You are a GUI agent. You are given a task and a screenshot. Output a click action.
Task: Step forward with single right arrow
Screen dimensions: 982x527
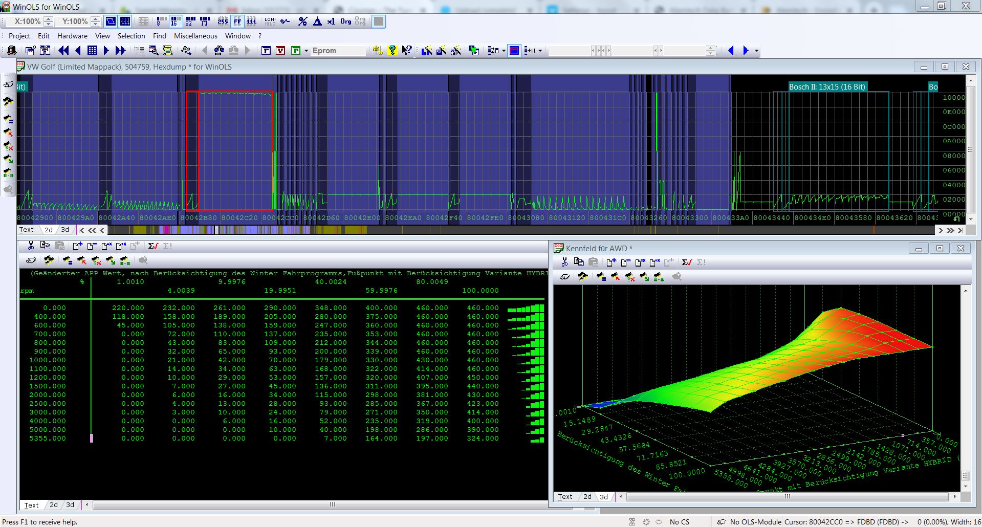(106, 51)
